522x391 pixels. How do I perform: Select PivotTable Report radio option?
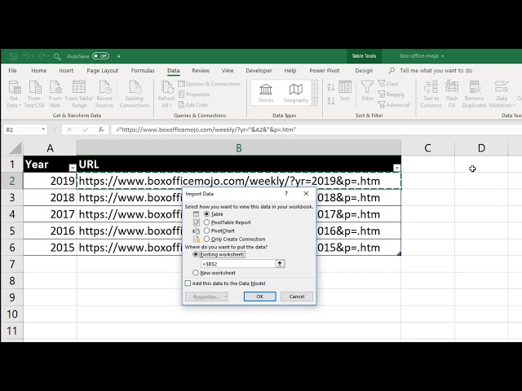tap(206, 222)
